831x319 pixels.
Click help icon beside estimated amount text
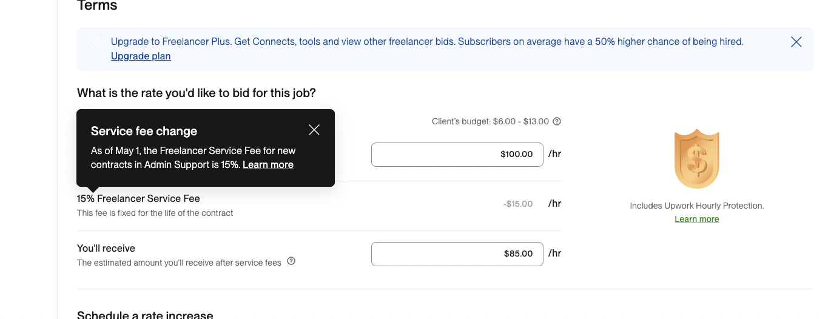coord(291,261)
